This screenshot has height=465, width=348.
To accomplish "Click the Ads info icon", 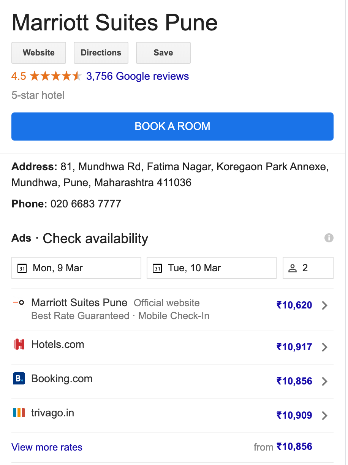I will tap(329, 238).
